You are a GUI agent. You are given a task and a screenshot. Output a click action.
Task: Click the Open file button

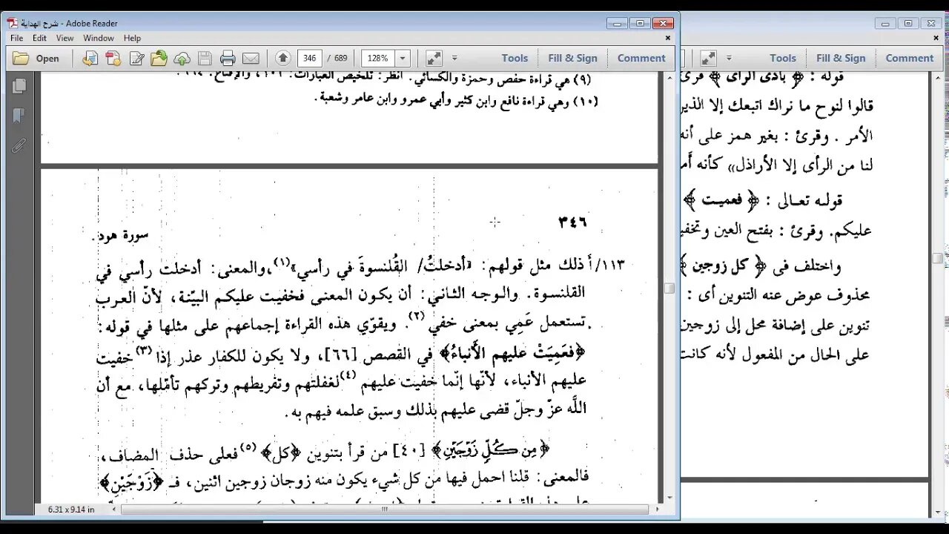36,59
